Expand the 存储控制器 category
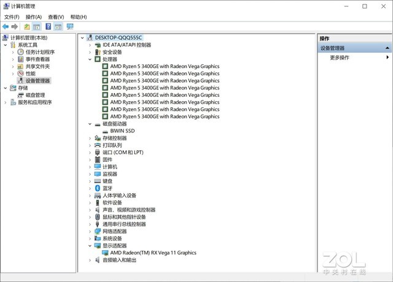The image size is (393, 282). [x=90, y=138]
